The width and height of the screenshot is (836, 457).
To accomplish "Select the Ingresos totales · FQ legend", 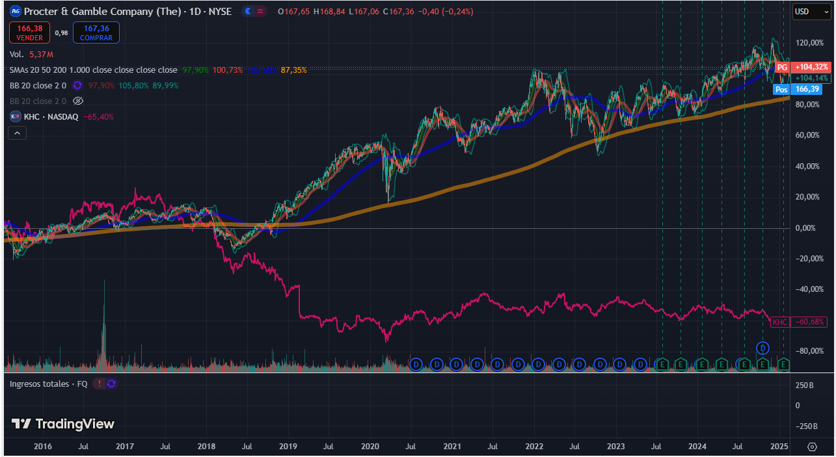I will coord(48,384).
